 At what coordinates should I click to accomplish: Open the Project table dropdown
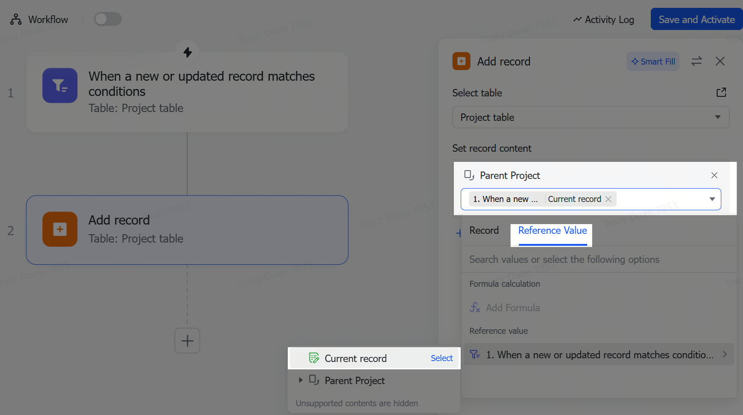(591, 117)
